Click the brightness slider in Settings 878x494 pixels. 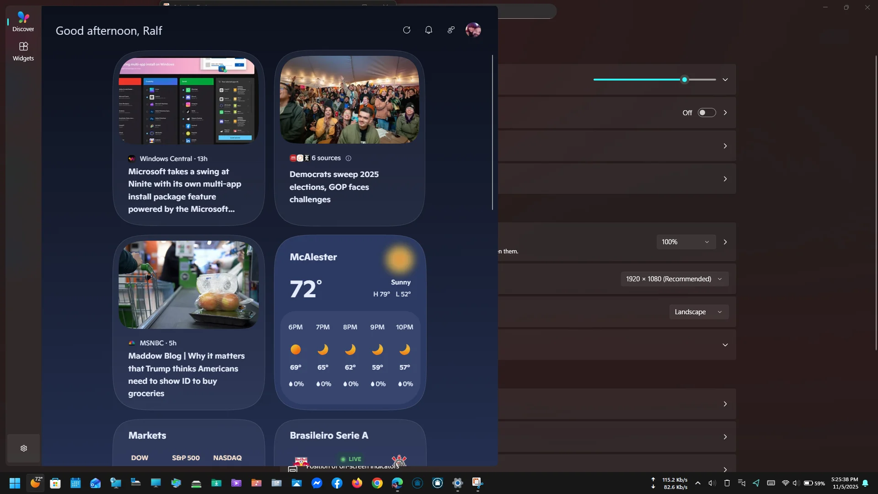[x=654, y=80]
